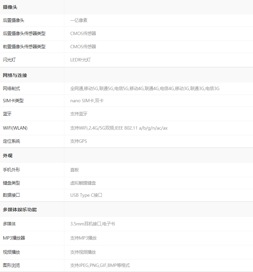The image size is (253, 272).
Task: Click the nano SIM卡,双卡 value
Action: [x=87, y=101]
